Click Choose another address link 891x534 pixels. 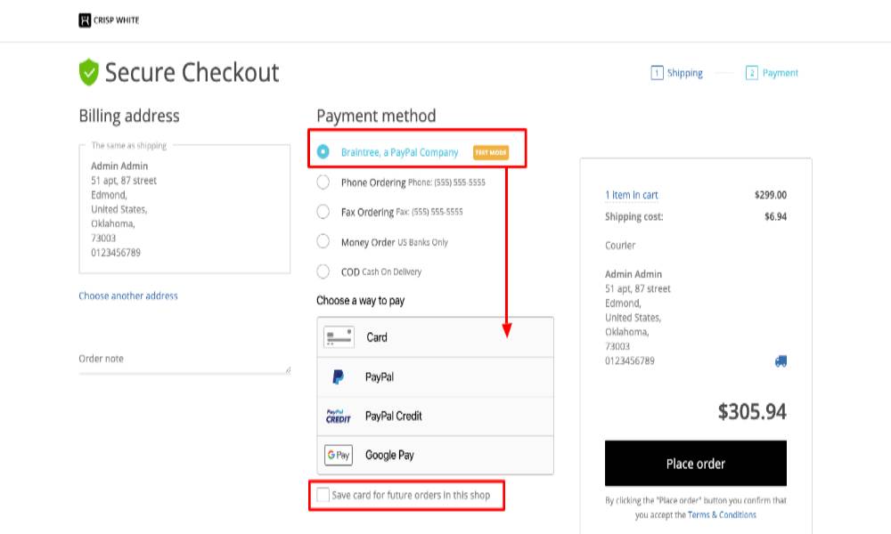point(128,295)
